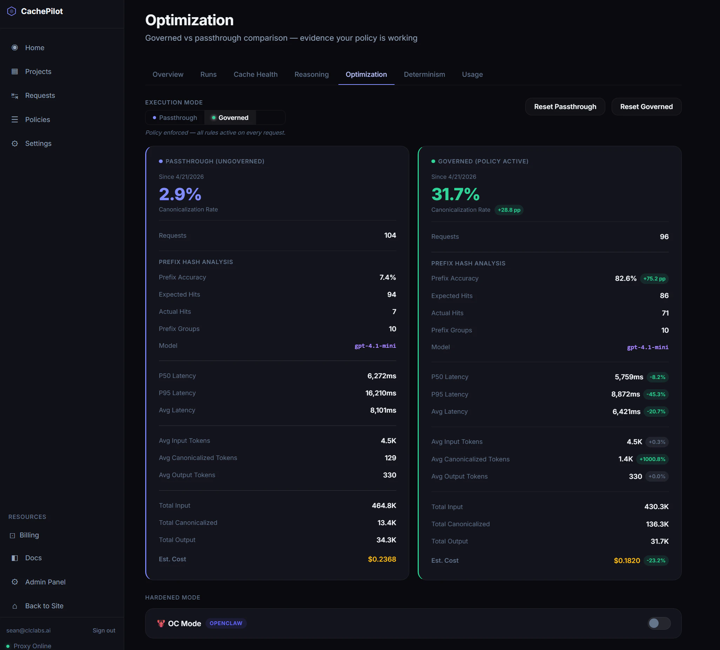Click the Projects grid icon
The image size is (720, 650).
click(15, 72)
